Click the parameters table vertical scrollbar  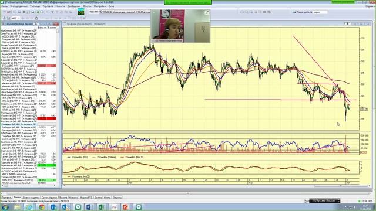coord(58,105)
